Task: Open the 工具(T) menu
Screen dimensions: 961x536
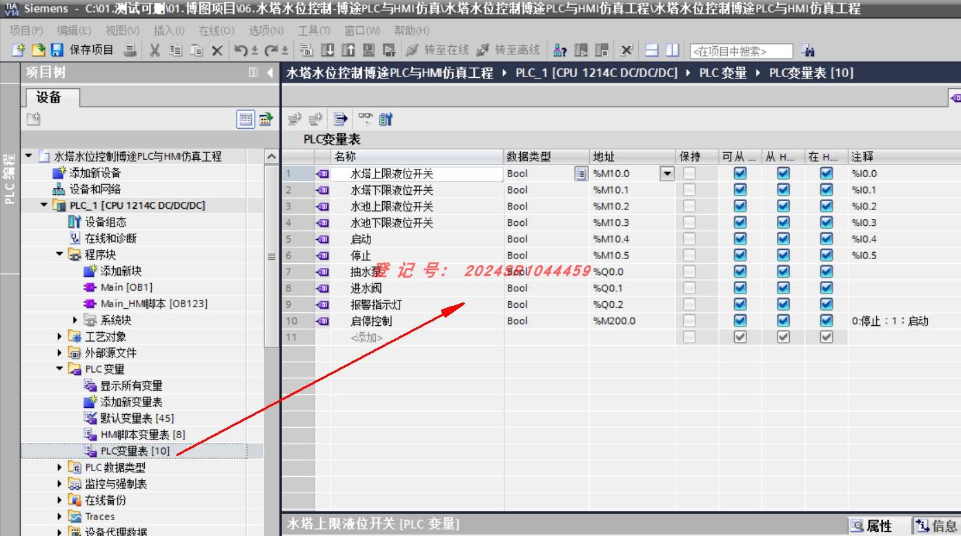Action: pos(314,31)
